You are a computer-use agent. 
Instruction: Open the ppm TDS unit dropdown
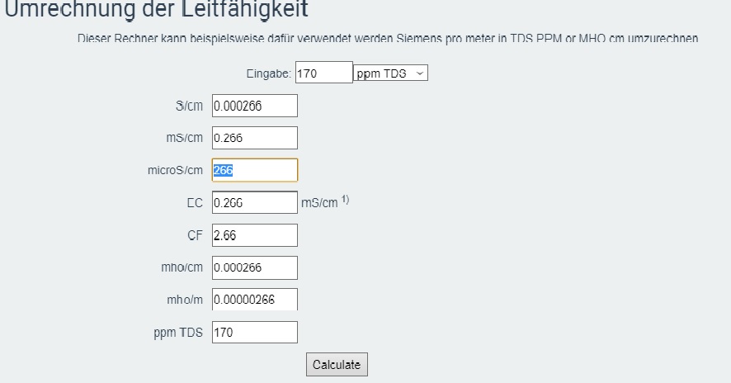391,73
